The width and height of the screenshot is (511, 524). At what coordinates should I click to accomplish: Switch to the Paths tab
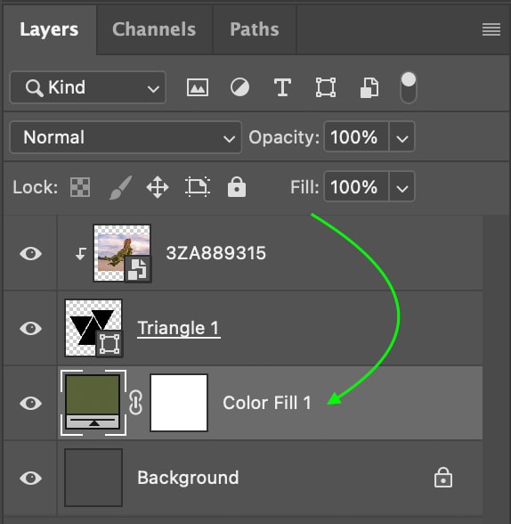click(255, 29)
